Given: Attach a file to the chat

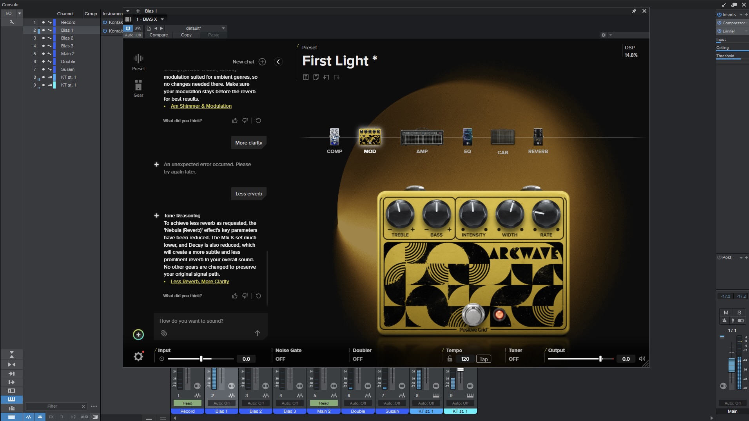Looking at the screenshot, I should pos(164,333).
